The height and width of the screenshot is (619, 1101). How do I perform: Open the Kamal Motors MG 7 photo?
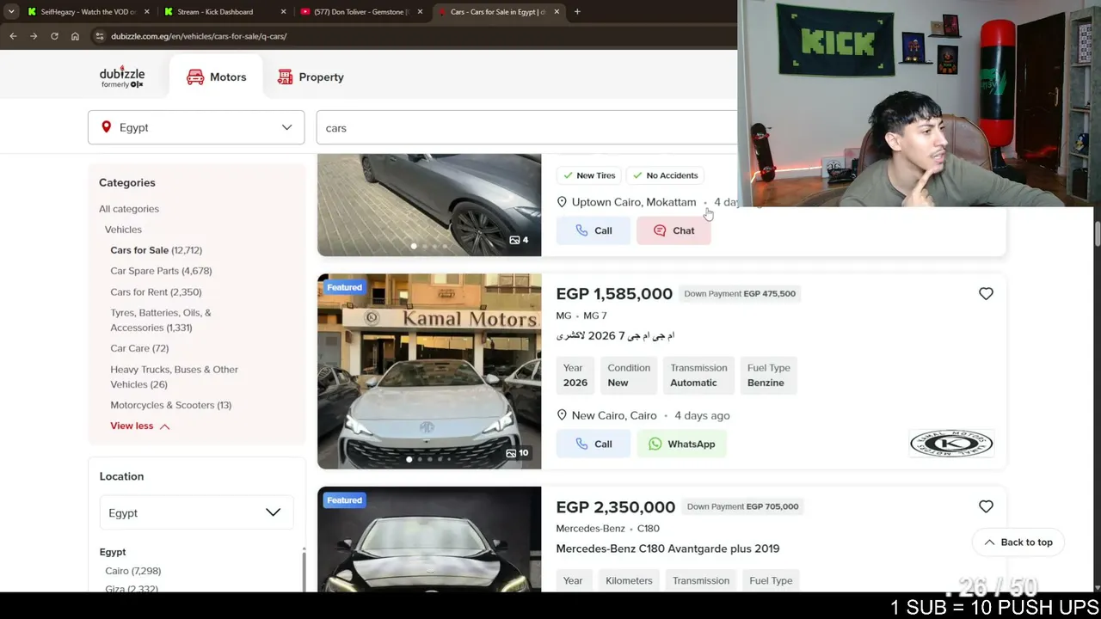(429, 371)
